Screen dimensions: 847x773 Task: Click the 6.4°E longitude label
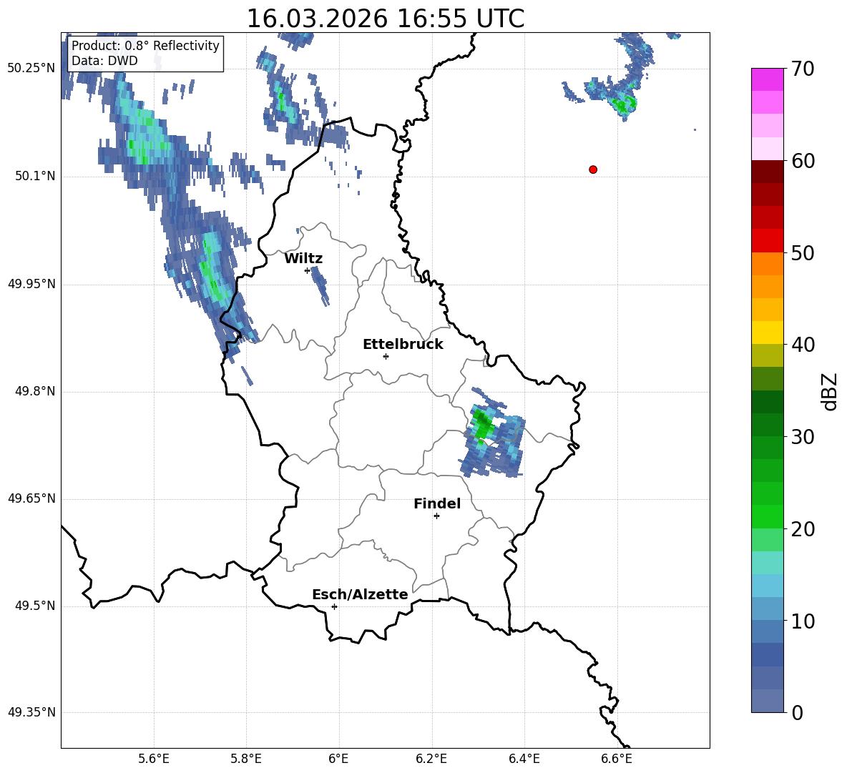click(x=524, y=759)
